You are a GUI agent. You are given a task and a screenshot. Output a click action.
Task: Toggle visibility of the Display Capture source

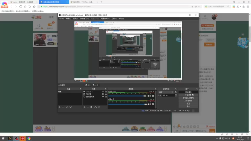click(103, 97)
